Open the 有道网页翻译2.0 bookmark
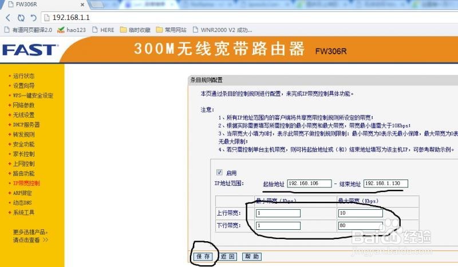The height and width of the screenshot is (267, 458). [x=28, y=30]
